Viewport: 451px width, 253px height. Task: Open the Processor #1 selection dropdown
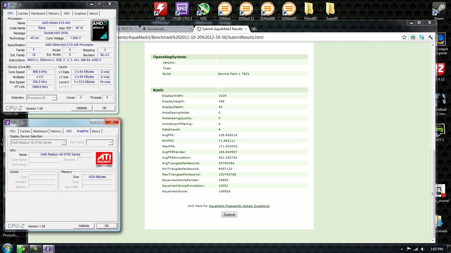(x=42, y=98)
